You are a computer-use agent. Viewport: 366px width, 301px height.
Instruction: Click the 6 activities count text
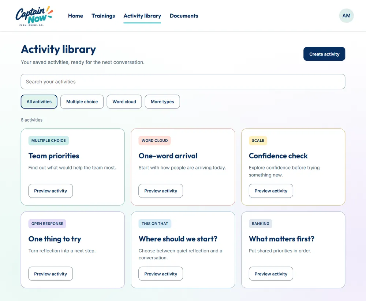pyautogui.click(x=31, y=120)
